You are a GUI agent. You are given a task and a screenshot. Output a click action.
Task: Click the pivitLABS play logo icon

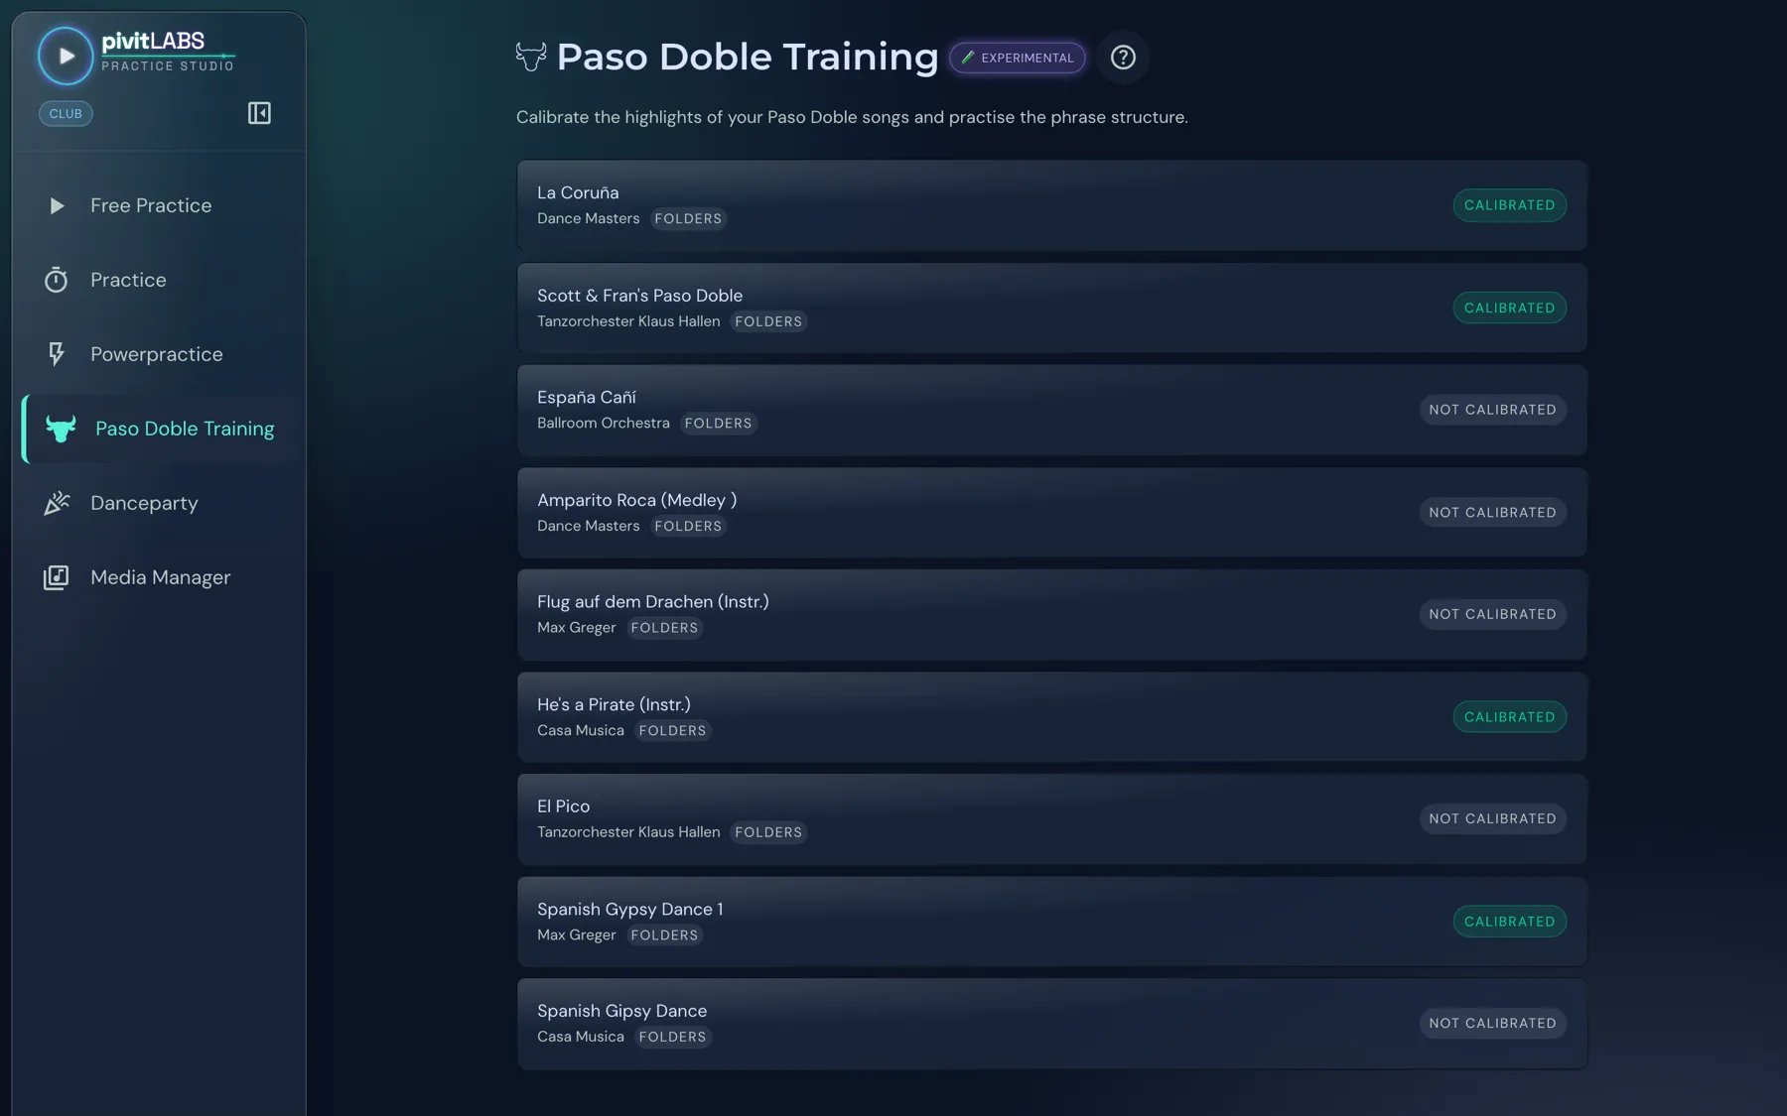(x=66, y=56)
